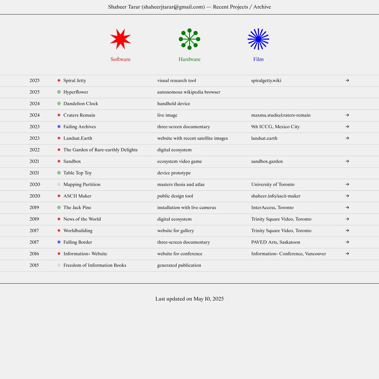Viewport: 379px width, 379px height.
Task: Click the blue Film starburst icon
Action: coord(258,39)
